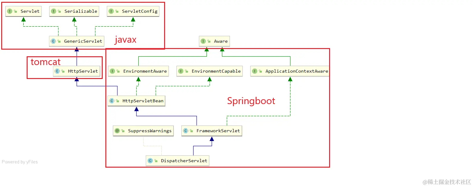Click the public lock icon on Servlet
This screenshot has height=187, width=473.
[x=15, y=11]
